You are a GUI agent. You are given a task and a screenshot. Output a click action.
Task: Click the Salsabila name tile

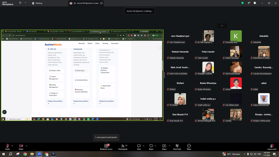[x=264, y=36]
